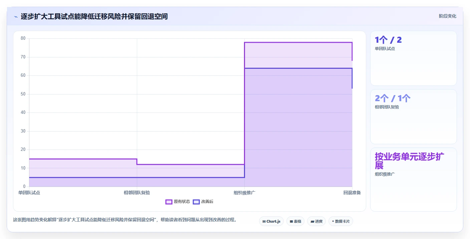Click the 单团队试点 x-axis label
470x239 pixels.
pos(29,193)
